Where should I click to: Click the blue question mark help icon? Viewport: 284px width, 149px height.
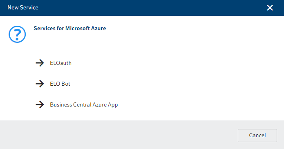pyautogui.click(x=17, y=34)
